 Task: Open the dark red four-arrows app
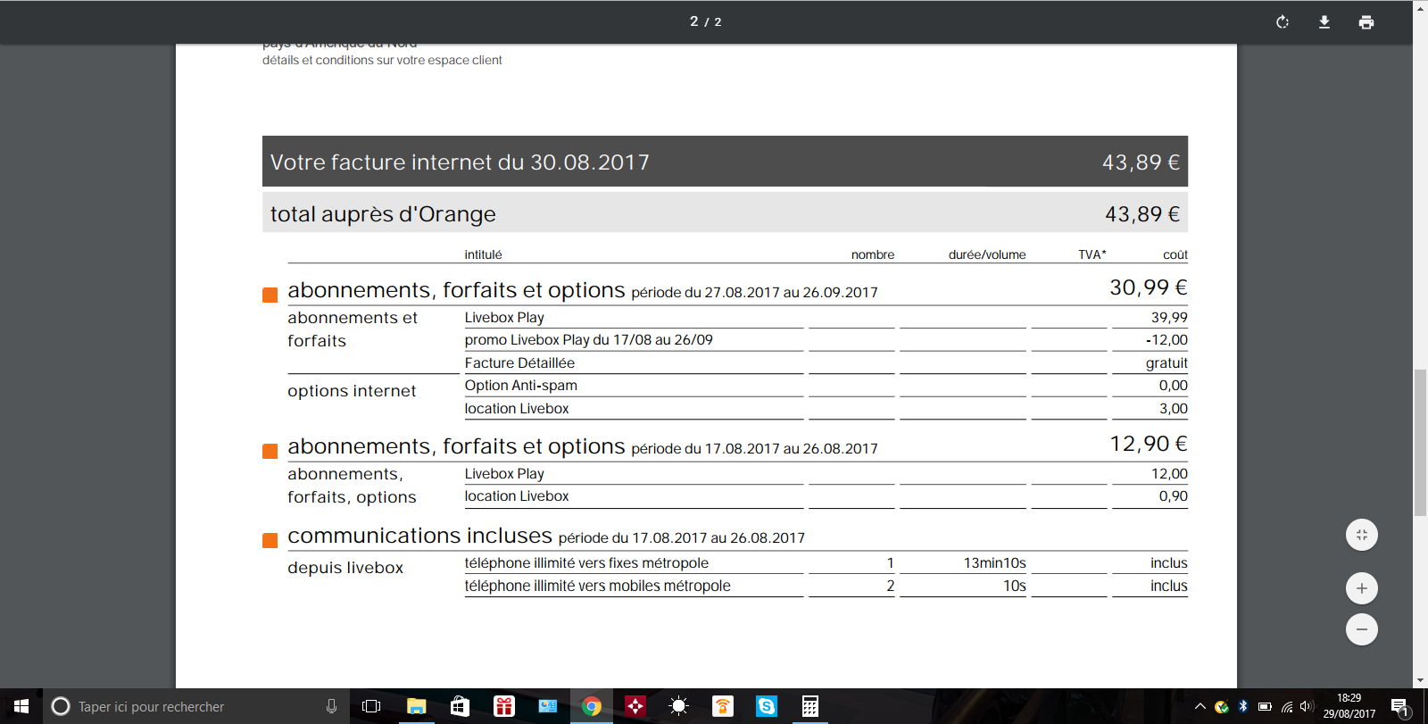[x=635, y=706]
